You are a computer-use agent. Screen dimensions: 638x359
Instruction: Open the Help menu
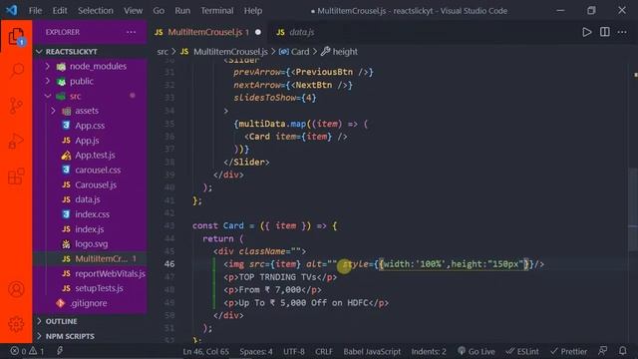253,11
